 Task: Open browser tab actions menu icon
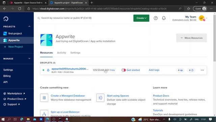click(x=4, y=3)
